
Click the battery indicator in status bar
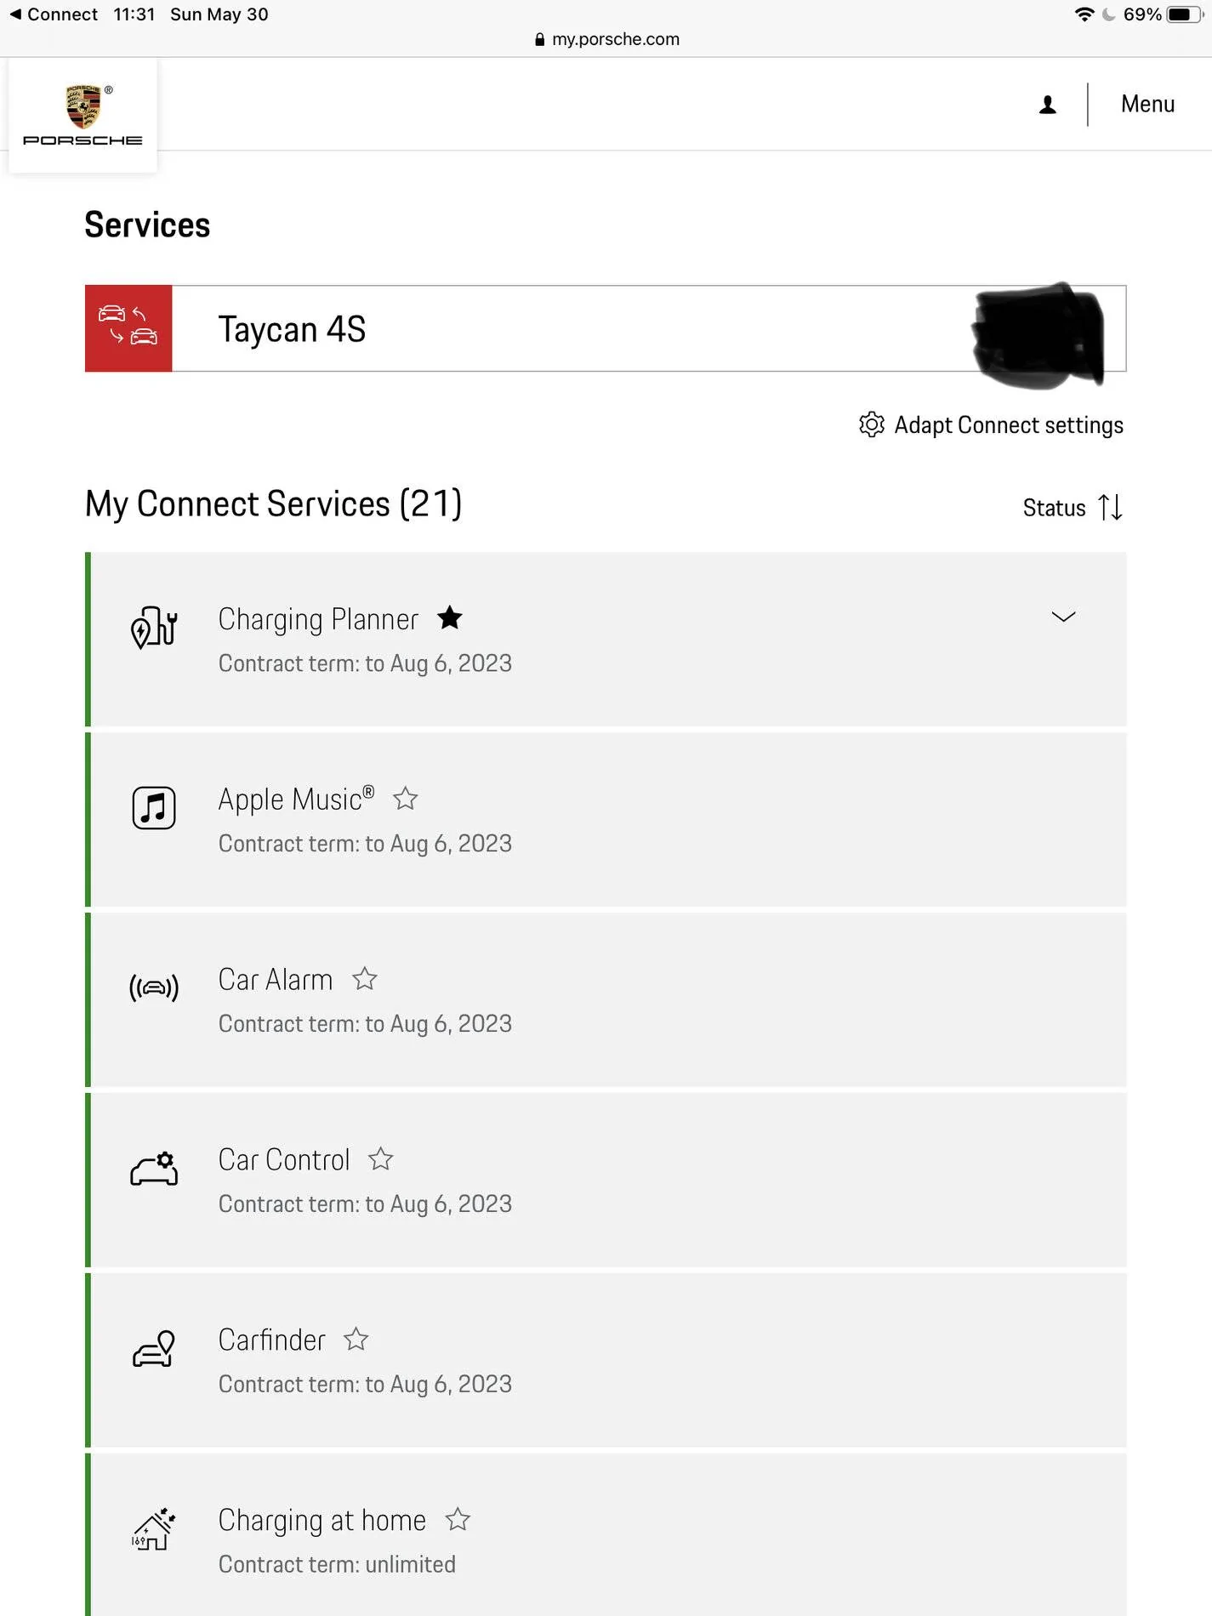pyautogui.click(x=1184, y=14)
